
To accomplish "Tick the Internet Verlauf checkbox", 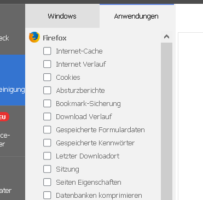I will click(x=47, y=64).
